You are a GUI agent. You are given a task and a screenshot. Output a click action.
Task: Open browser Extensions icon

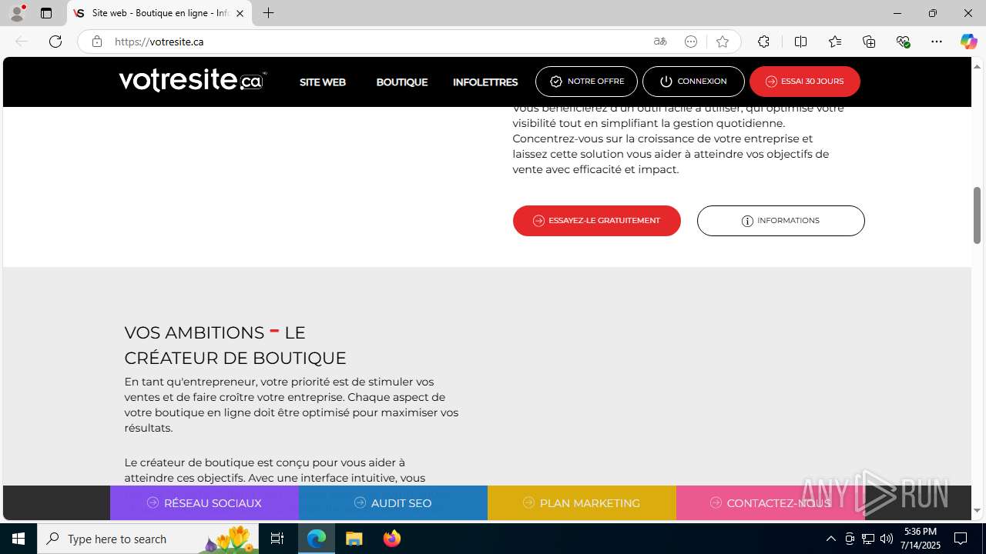coord(763,42)
